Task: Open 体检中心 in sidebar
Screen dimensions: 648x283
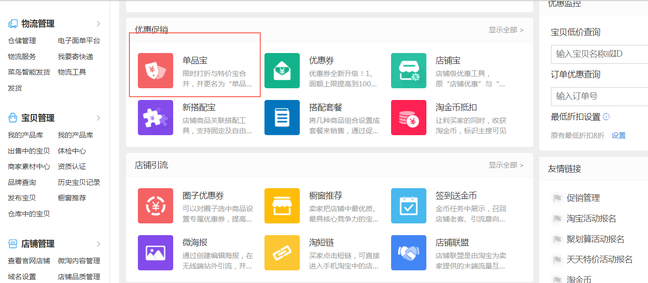Action: 72,151
